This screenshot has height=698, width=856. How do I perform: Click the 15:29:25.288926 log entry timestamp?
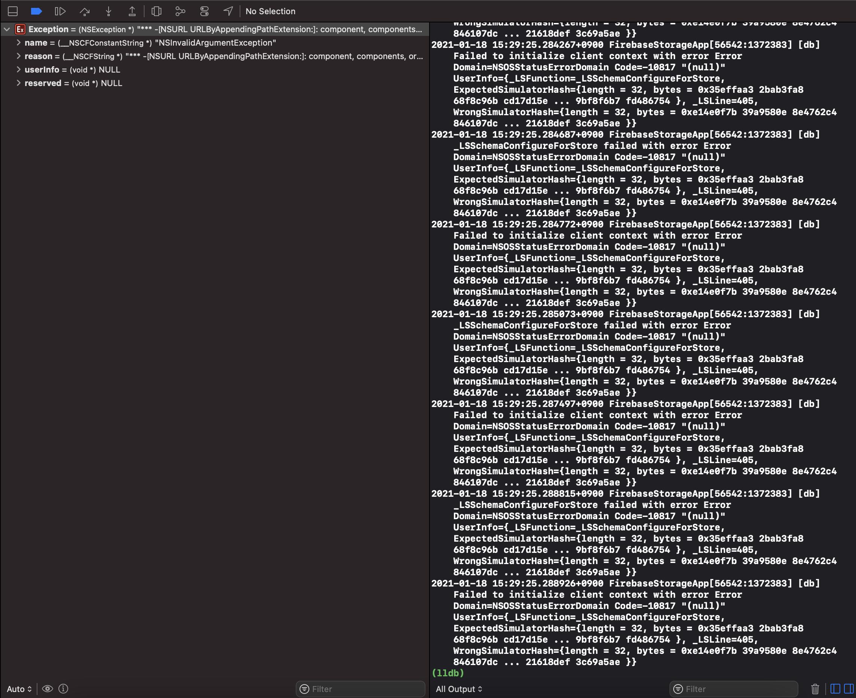(x=517, y=584)
